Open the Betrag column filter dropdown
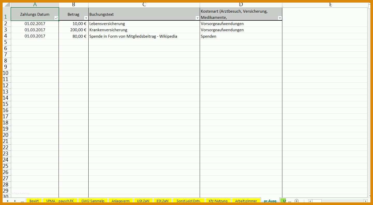The height and width of the screenshot is (205, 373). click(86, 18)
